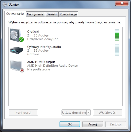Click the Głośniki green volume level meter

click(117, 35)
